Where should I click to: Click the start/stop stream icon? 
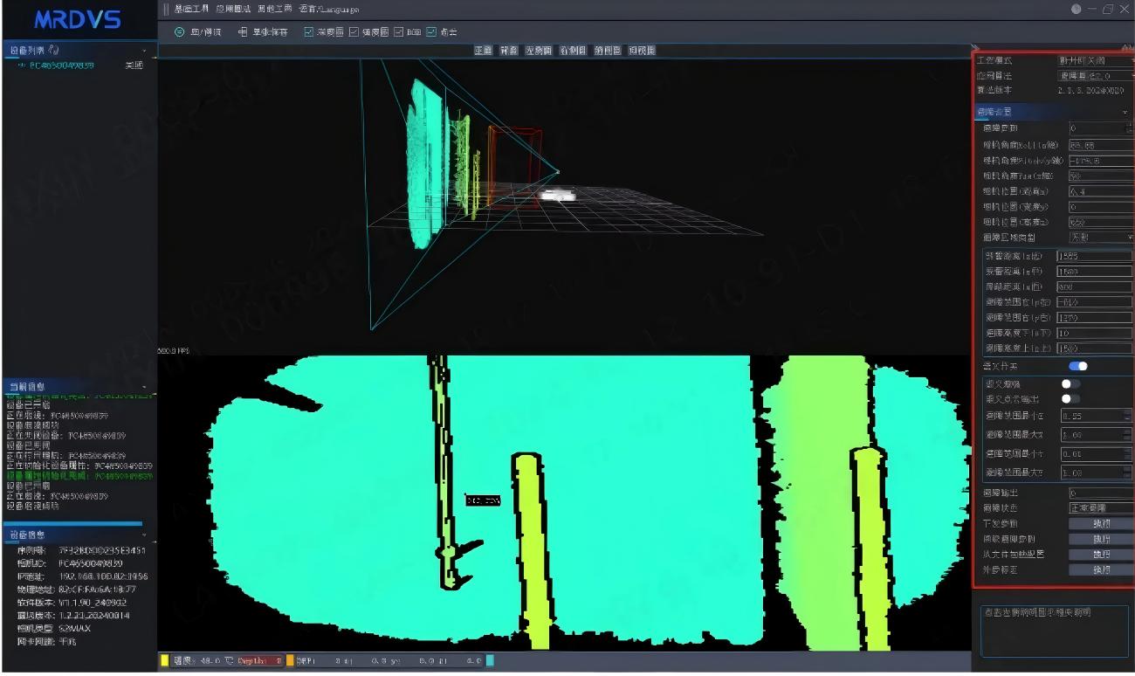click(x=180, y=32)
